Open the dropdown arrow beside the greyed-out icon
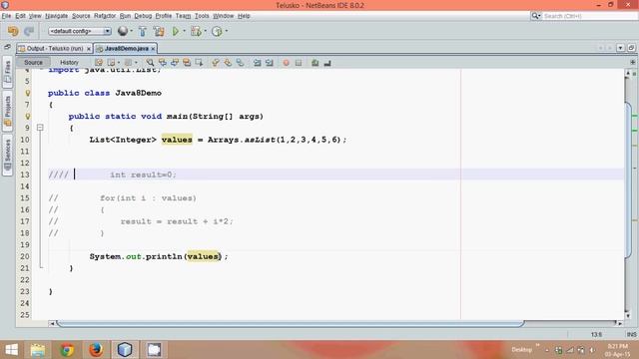 tap(136, 63)
